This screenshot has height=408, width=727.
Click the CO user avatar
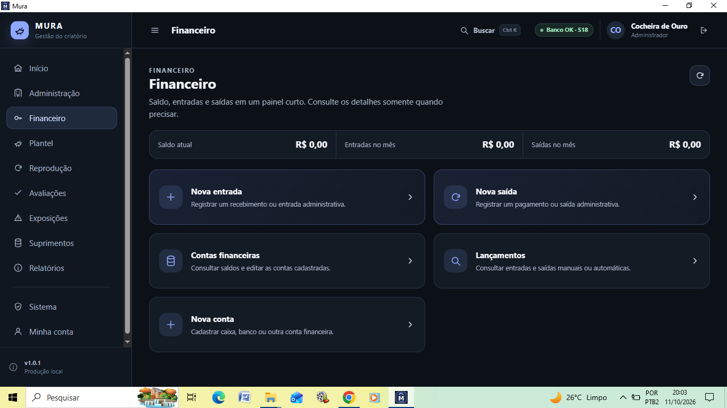[616, 30]
